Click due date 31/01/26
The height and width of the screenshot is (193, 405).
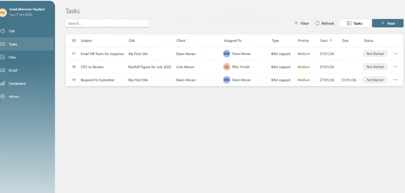pyautogui.click(x=349, y=80)
